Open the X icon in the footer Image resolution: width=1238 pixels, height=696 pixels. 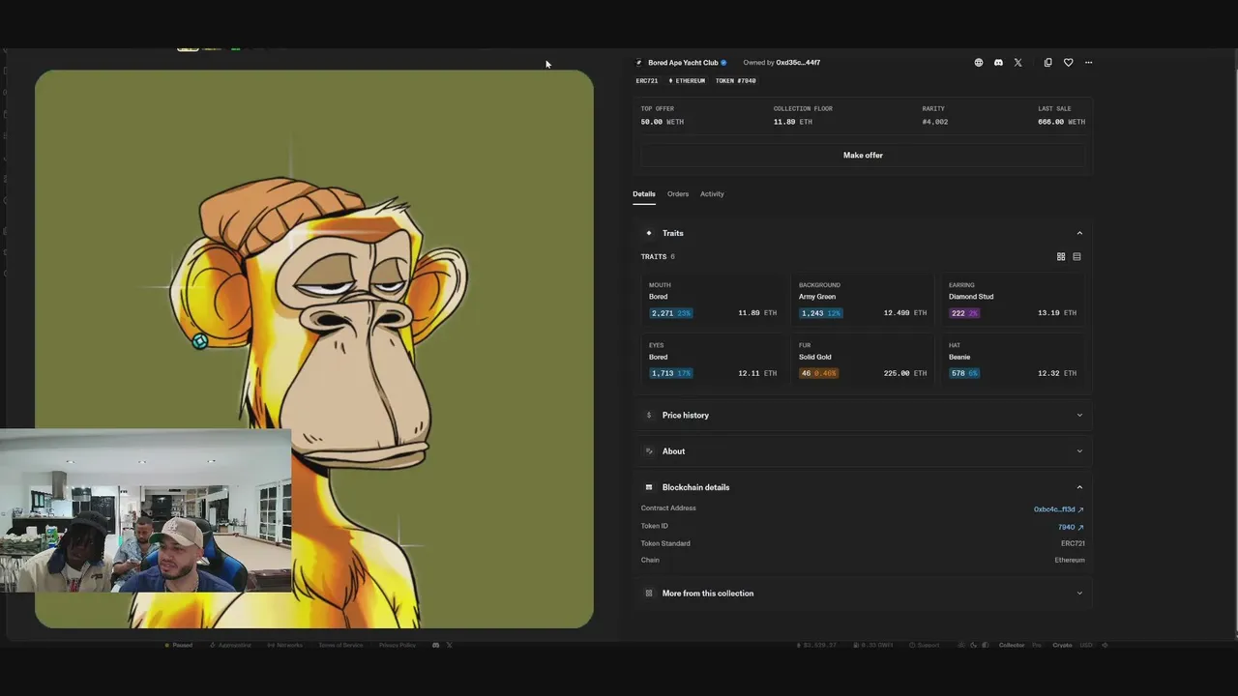click(x=449, y=645)
